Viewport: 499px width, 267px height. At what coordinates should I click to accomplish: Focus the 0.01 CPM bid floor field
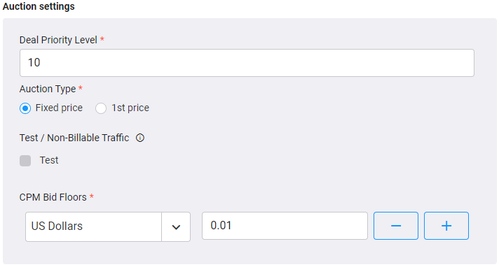coord(285,226)
